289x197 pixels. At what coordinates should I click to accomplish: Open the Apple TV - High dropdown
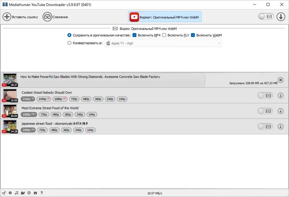point(163,43)
